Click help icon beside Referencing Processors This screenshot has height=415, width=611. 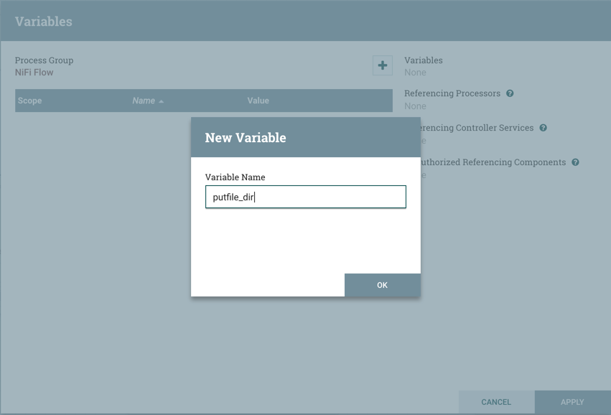(510, 93)
